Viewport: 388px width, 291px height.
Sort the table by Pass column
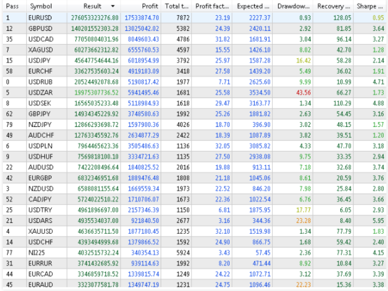(x=12, y=6)
